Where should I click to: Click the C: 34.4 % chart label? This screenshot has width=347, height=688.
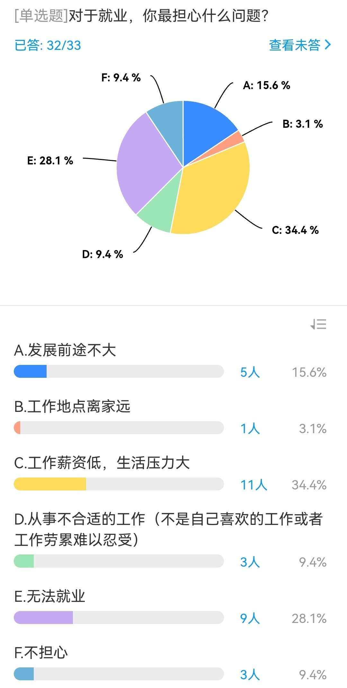[x=295, y=230]
